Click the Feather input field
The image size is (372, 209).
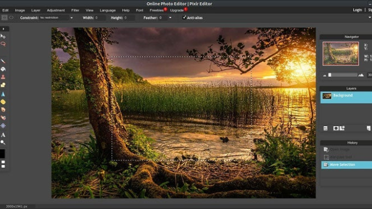coord(163,18)
